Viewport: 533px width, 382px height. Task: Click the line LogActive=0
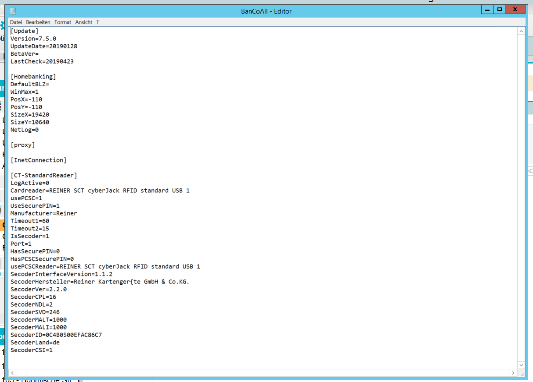point(30,183)
